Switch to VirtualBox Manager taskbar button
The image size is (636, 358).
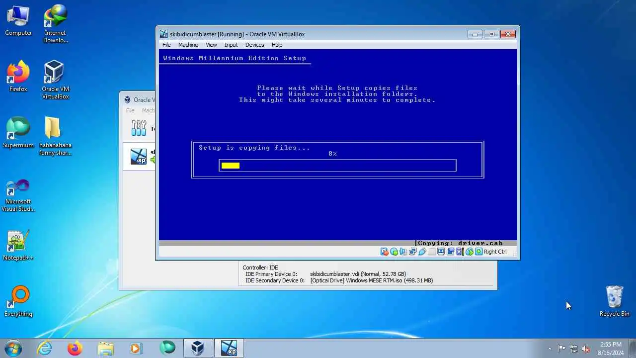[198, 348]
